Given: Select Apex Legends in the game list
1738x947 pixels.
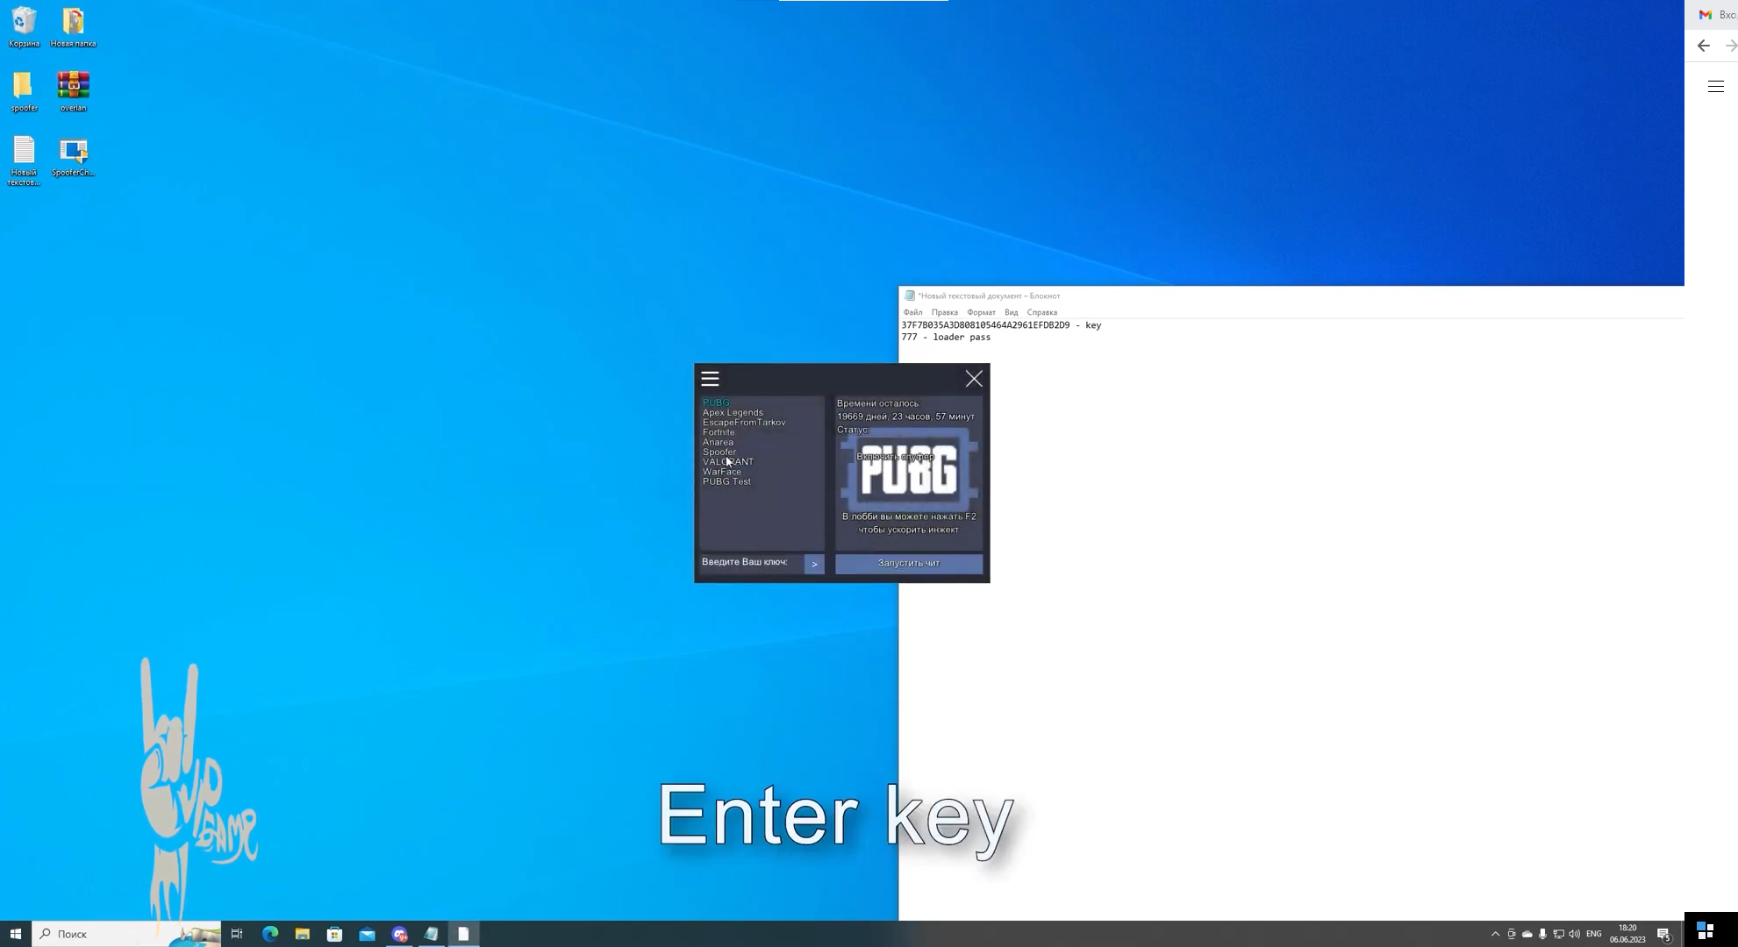Looking at the screenshot, I should [733, 413].
